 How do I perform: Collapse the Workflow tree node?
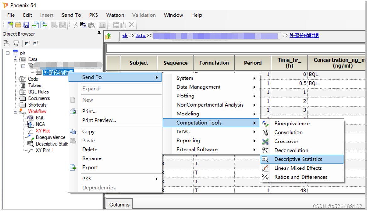coord(15,112)
